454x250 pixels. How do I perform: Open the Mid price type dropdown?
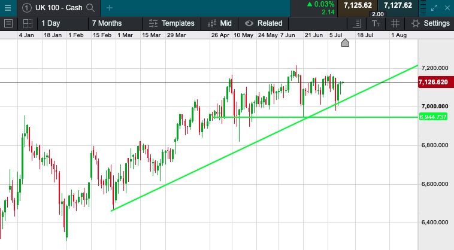[x=219, y=23]
